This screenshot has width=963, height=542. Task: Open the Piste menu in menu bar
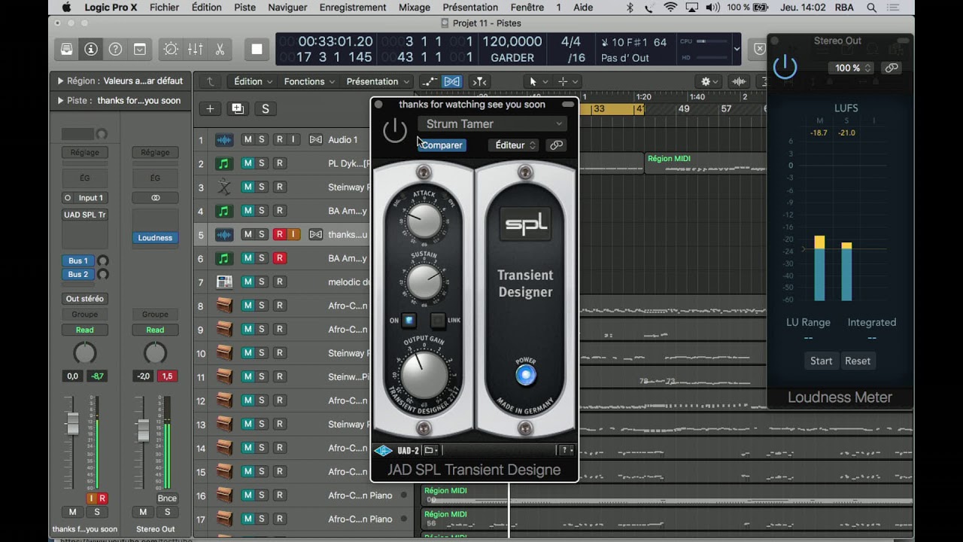(x=245, y=8)
